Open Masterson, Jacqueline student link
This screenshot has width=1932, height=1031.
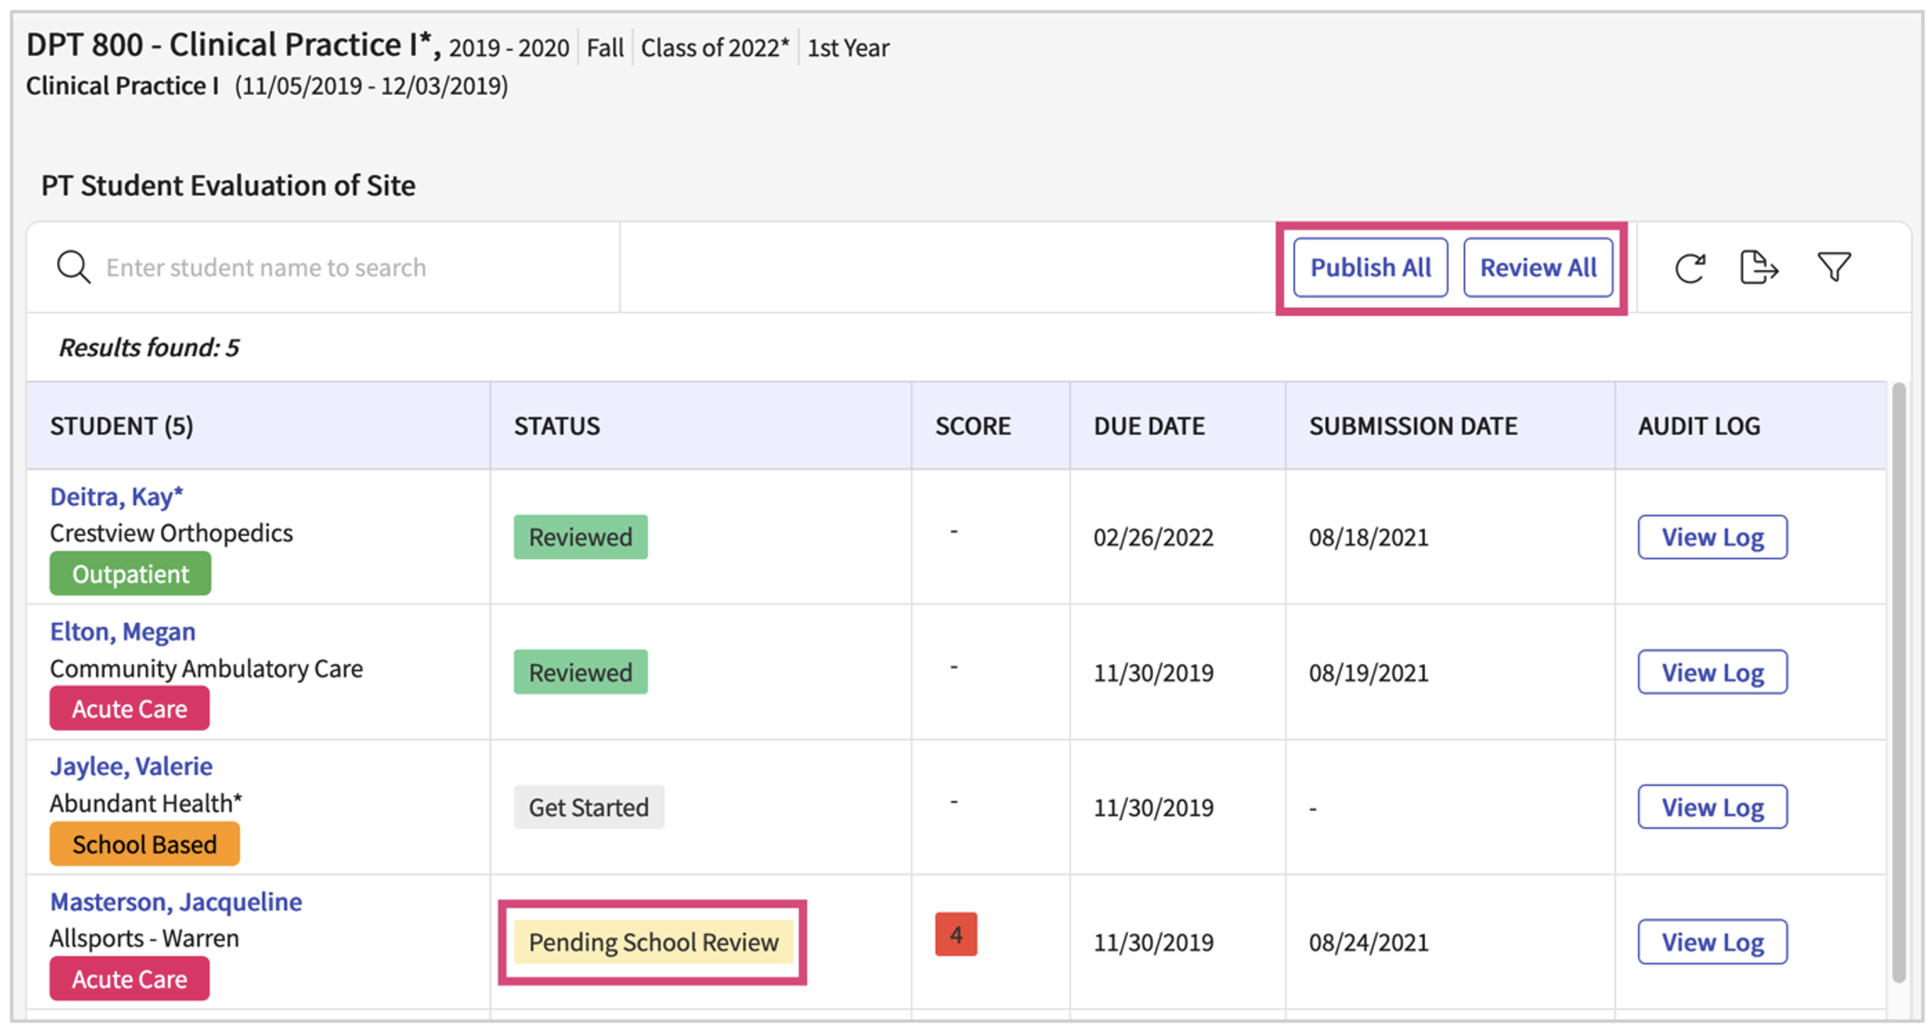176,902
